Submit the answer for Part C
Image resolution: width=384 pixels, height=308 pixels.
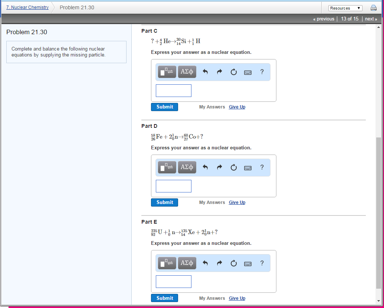(x=164, y=107)
